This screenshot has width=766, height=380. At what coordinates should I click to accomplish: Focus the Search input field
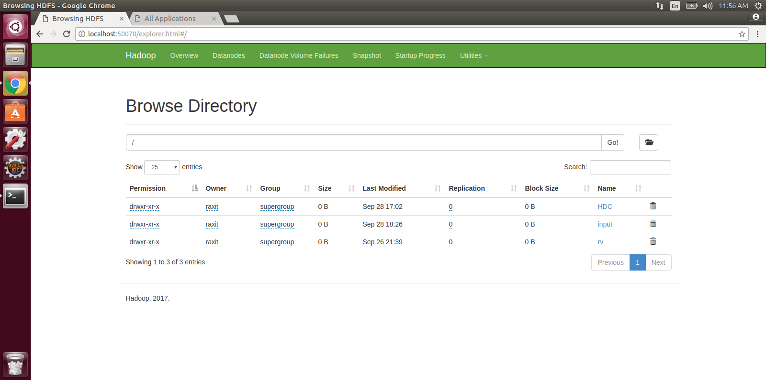[631, 167]
